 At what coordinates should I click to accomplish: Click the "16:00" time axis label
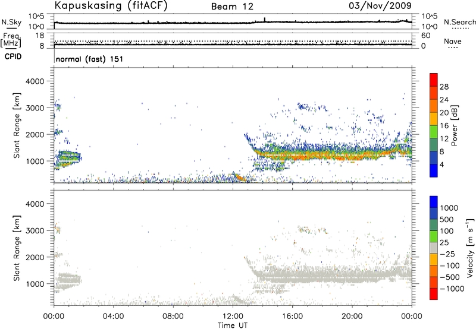tap(292, 317)
